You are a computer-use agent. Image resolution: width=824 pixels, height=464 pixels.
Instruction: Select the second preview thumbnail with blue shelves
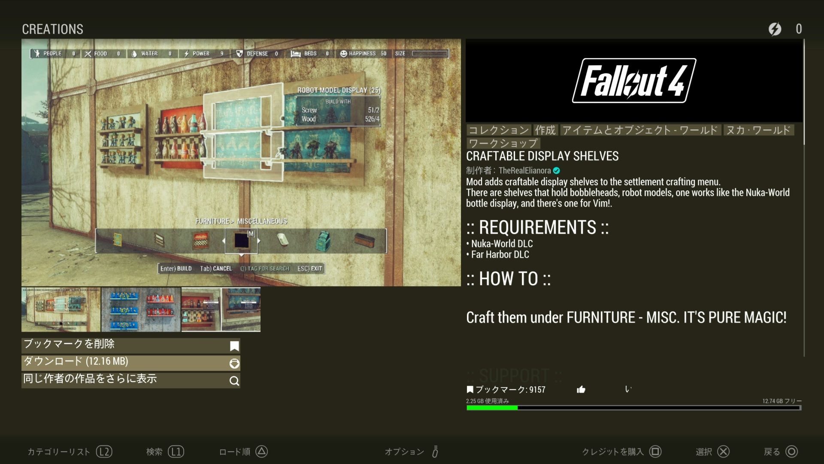[x=141, y=309]
